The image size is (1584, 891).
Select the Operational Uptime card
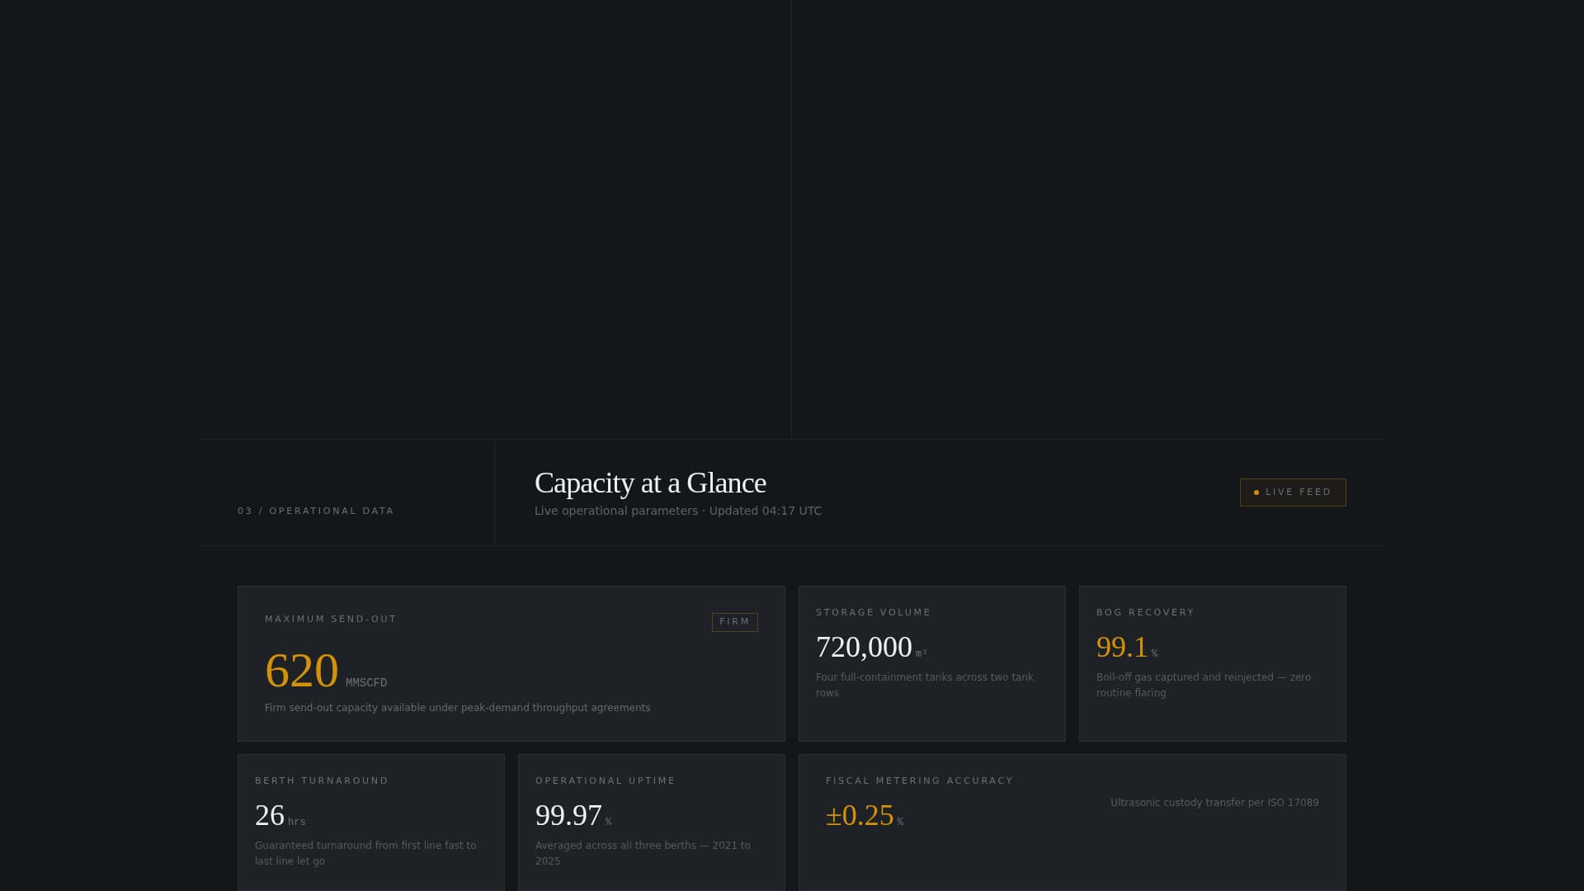click(651, 823)
